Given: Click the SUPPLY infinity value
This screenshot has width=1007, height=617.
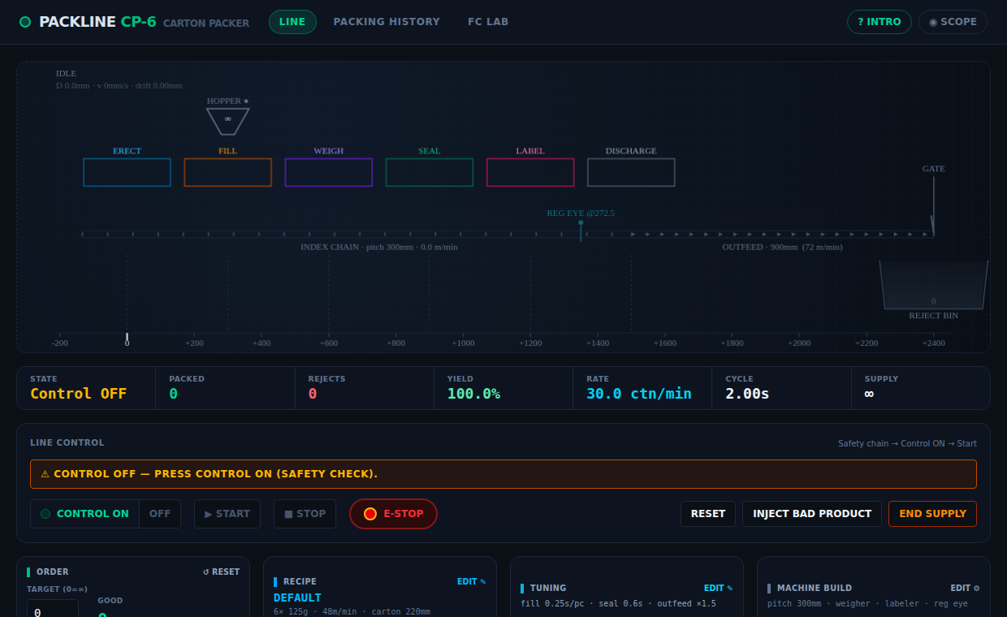Looking at the screenshot, I should pos(869,394).
